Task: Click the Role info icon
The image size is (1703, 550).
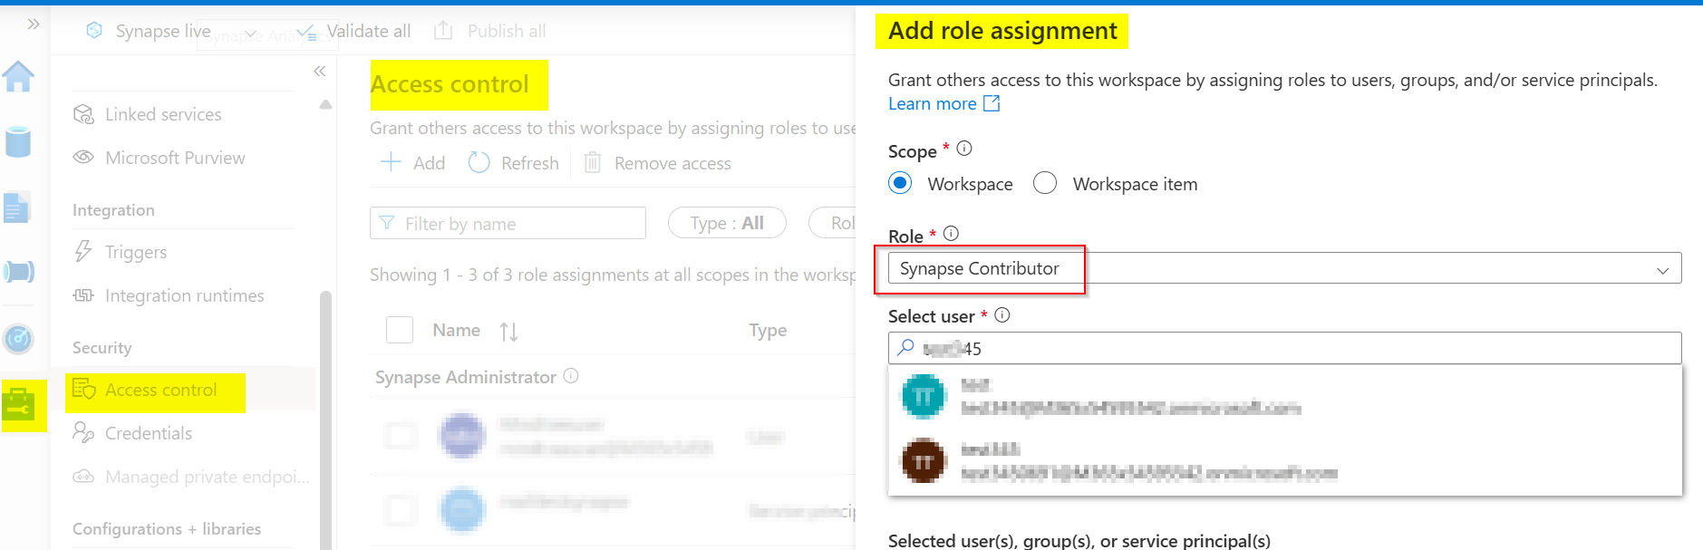Action: coord(951,233)
